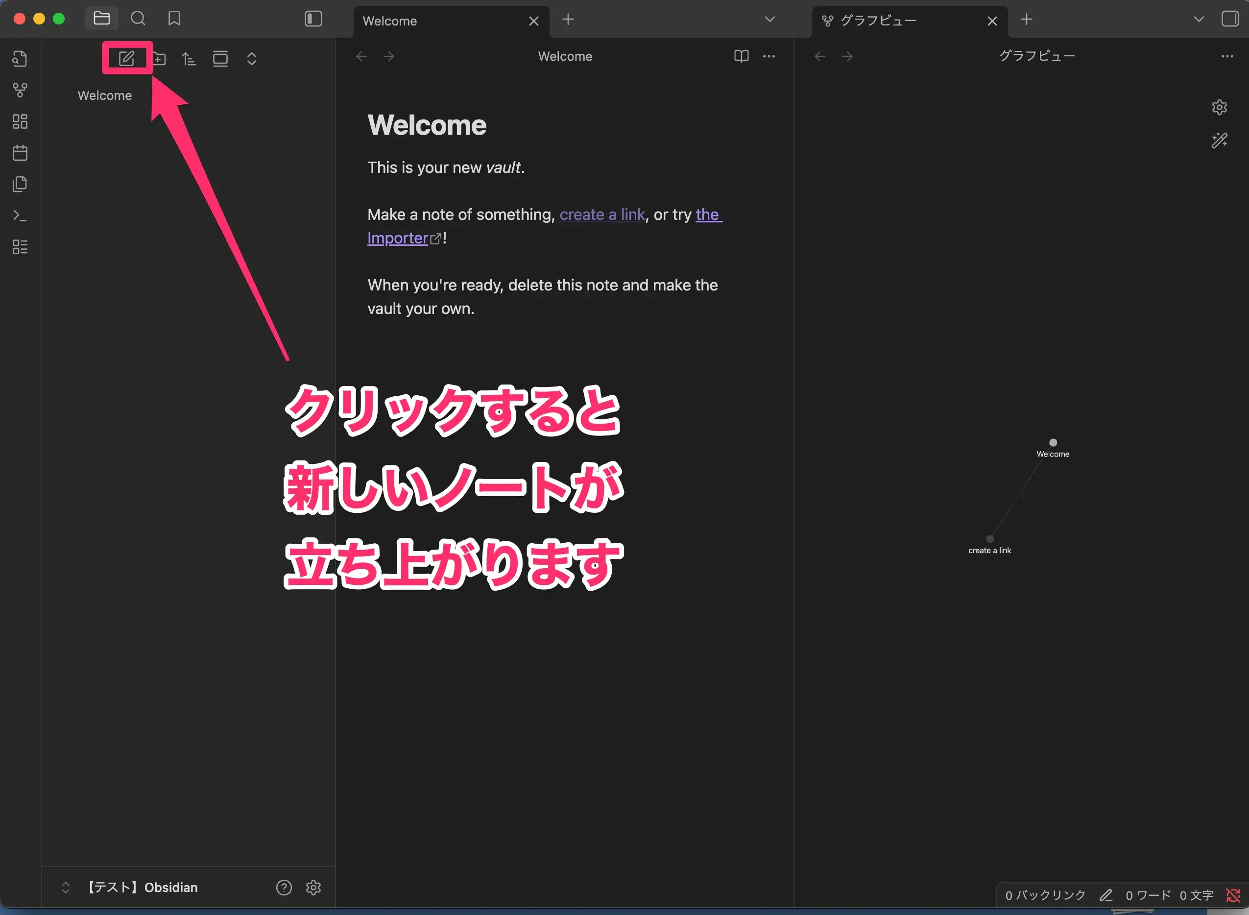The height and width of the screenshot is (915, 1249).
Task: Click 0 ワード word count in status bar
Action: coord(1148,895)
